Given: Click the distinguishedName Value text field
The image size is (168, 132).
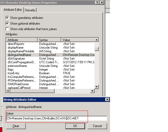Looking at the screenshot, I should tap(56, 118).
